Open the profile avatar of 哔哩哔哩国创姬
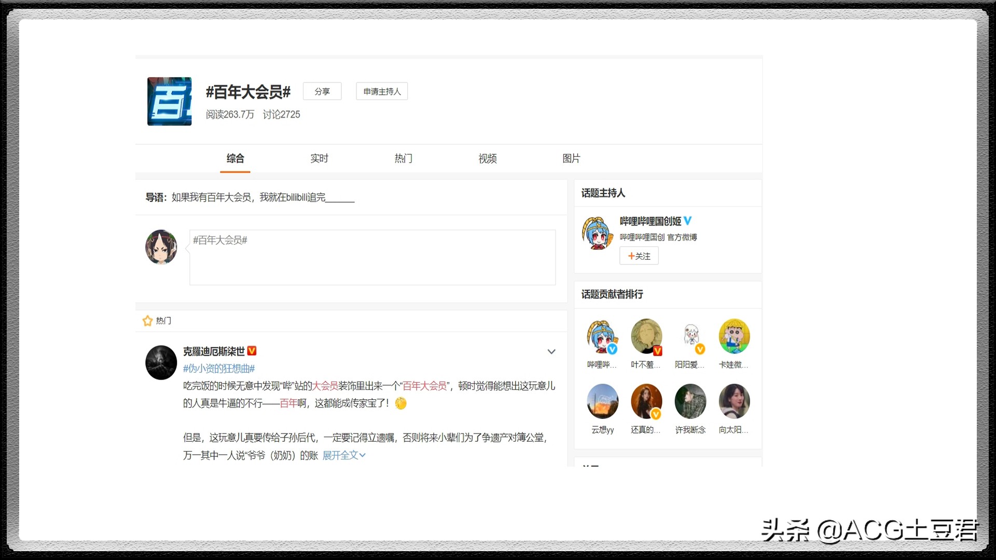Viewport: 996px width, 560px height. coord(597,232)
